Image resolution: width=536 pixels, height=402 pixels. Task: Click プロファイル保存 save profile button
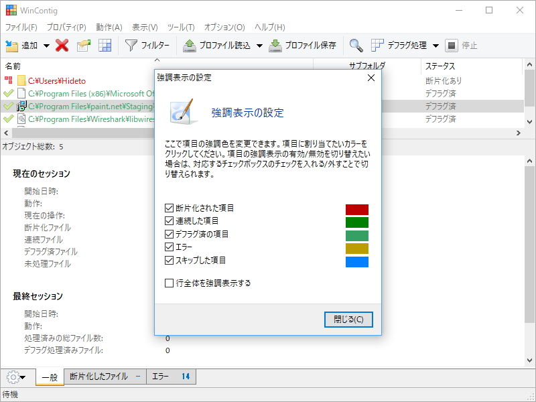tap(303, 45)
